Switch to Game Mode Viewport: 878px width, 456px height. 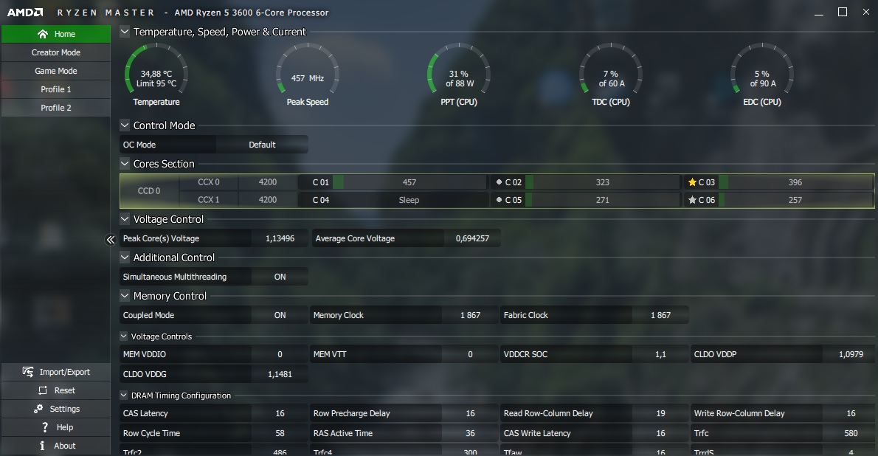[x=56, y=71]
